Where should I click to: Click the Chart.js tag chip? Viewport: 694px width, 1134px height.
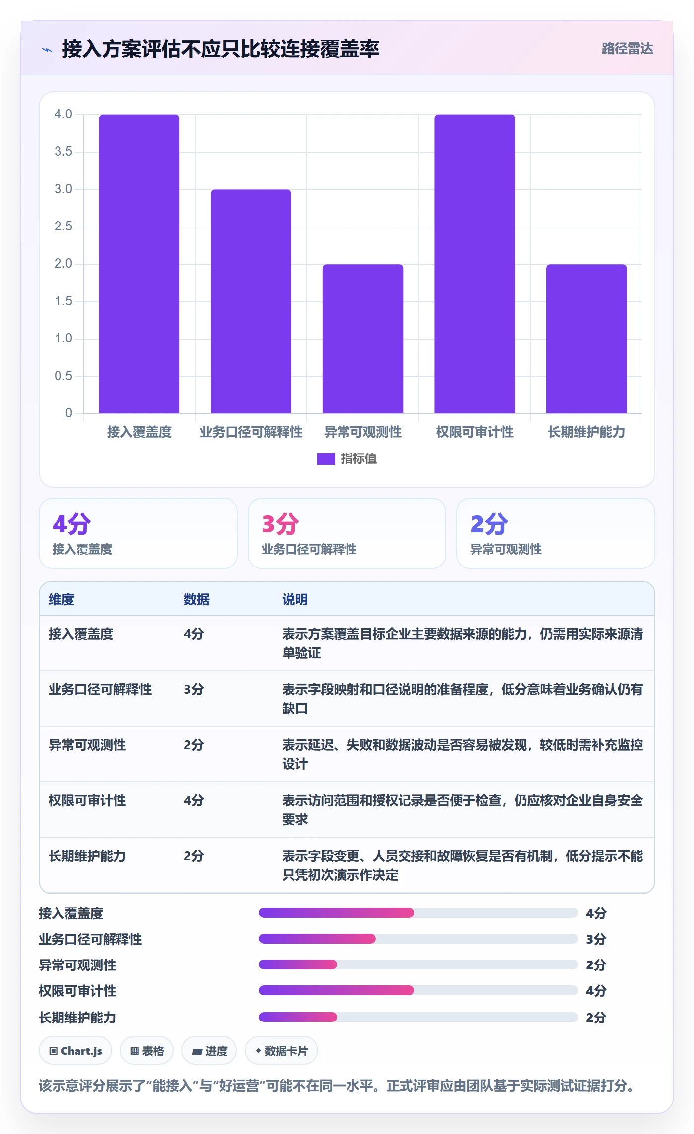[x=75, y=1051]
